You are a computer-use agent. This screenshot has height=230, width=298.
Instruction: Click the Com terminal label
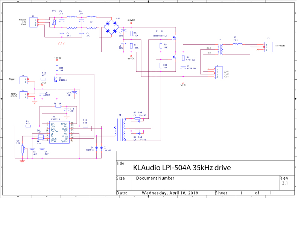pyautogui.click(x=183, y=85)
